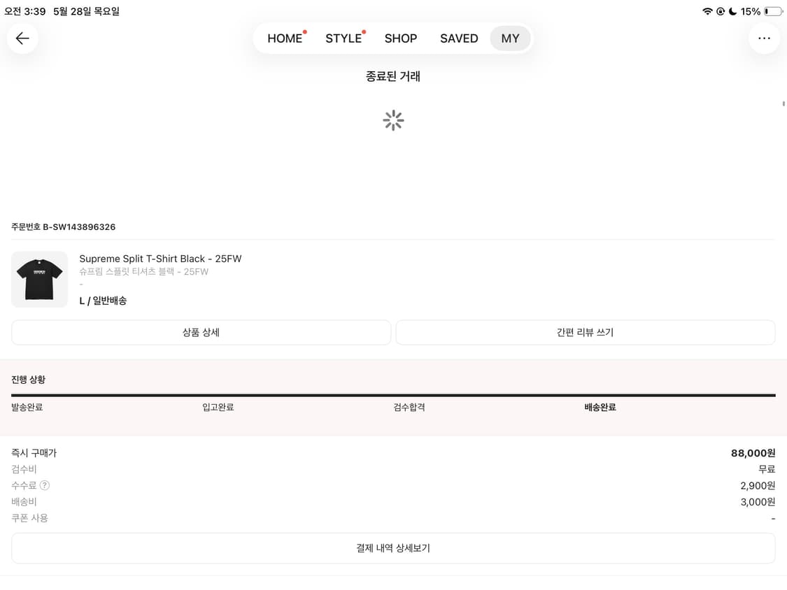Open 결제 내역 상세보기 button
This screenshot has height=590, width=787.
(x=393, y=548)
